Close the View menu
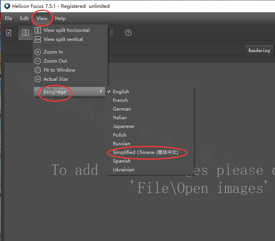The width and height of the screenshot is (275, 241). coord(42,18)
